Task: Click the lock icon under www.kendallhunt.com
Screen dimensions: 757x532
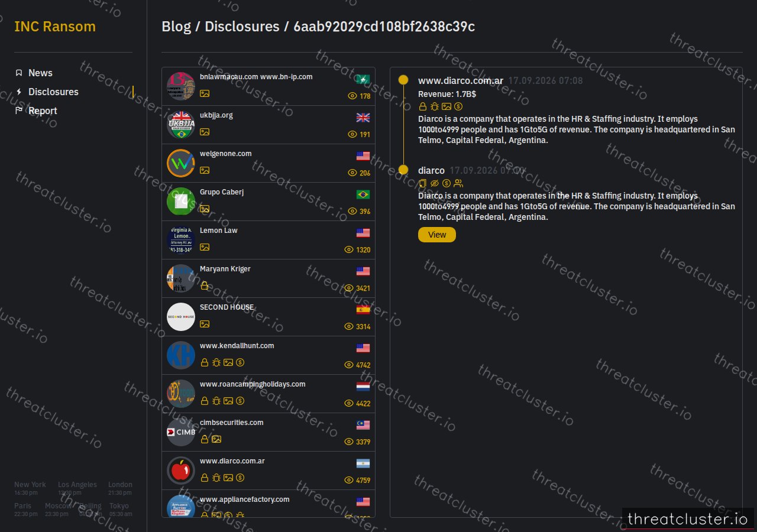Action: [205, 362]
